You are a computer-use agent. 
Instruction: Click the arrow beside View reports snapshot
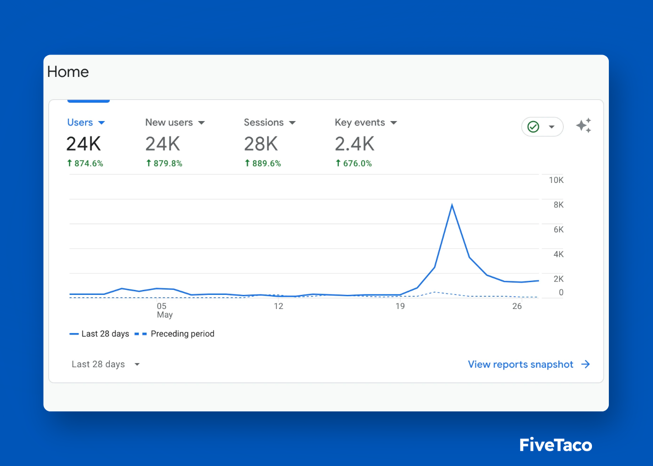pyautogui.click(x=586, y=364)
